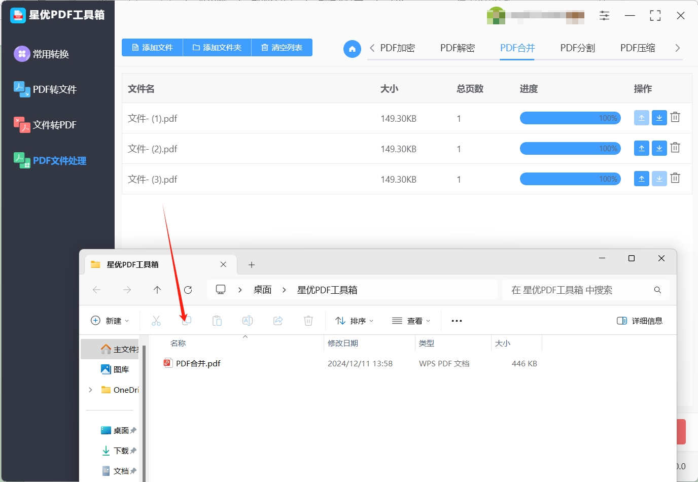Go back in Explorer navigation
Viewport: 698px width, 482px height.
[x=96, y=290]
